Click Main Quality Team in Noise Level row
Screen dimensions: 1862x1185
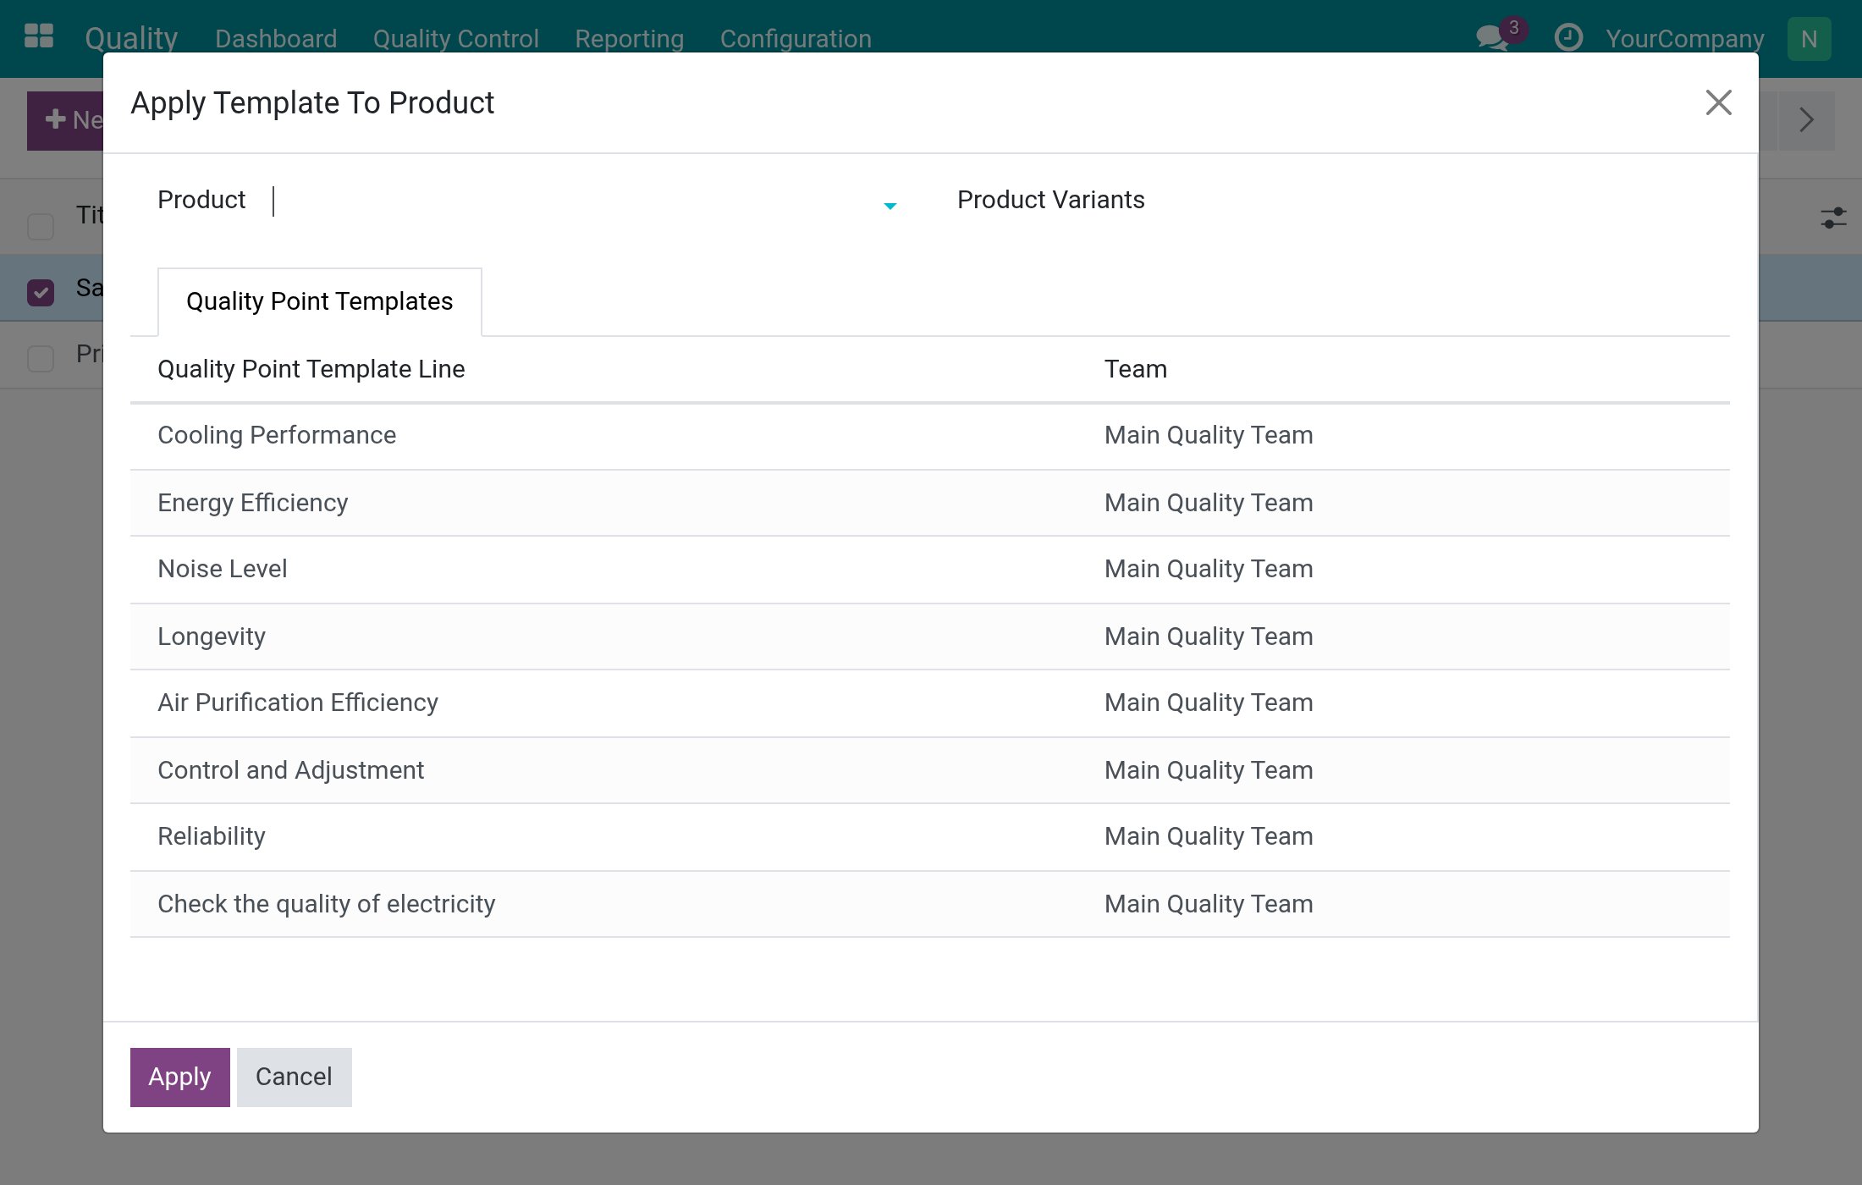pyautogui.click(x=1209, y=569)
